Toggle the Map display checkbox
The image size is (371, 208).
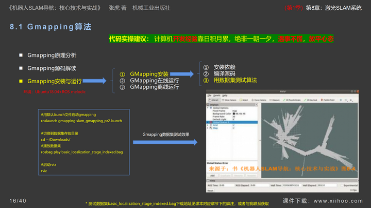(x=233, y=128)
